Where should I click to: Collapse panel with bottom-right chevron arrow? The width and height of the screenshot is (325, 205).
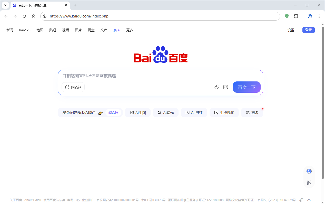pyautogui.click(x=309, y=200)
